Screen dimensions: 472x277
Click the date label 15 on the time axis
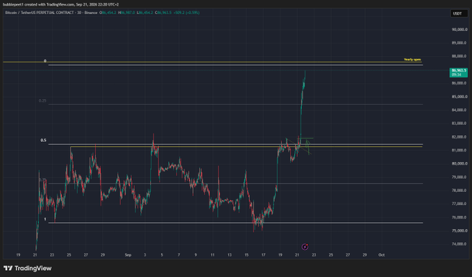[246, 255]
